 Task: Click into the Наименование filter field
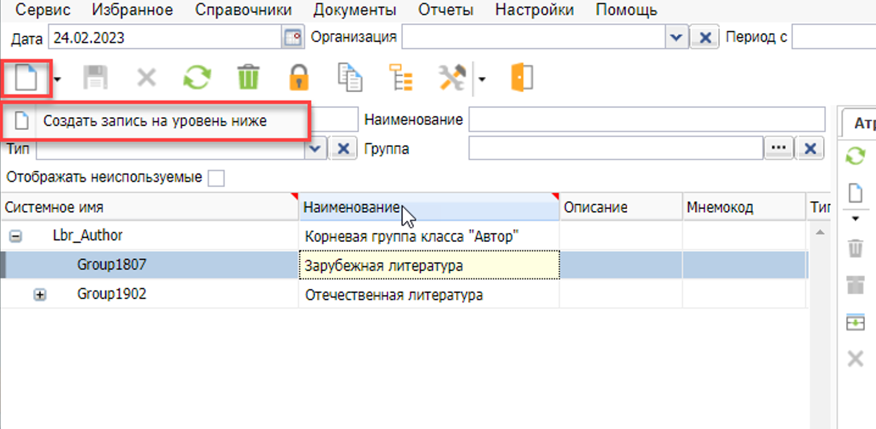(x=646, y=120)
